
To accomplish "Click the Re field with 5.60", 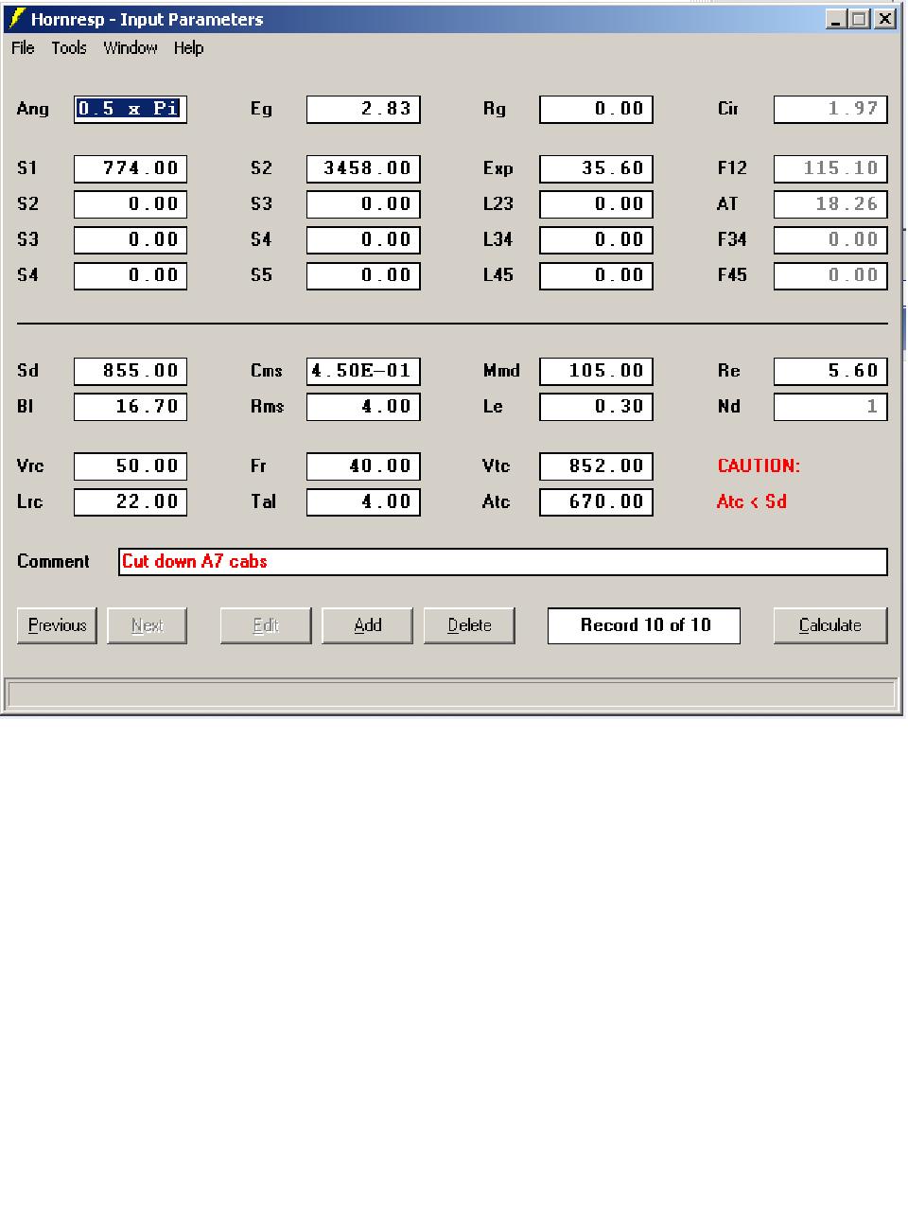I will pos(830,371).
